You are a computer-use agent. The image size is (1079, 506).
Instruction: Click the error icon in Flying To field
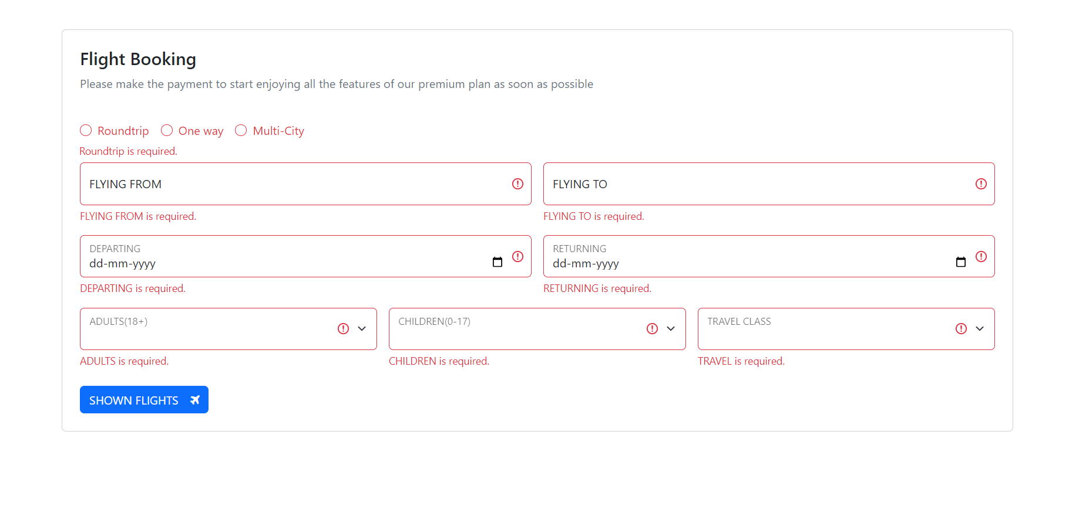coord(981,184)
